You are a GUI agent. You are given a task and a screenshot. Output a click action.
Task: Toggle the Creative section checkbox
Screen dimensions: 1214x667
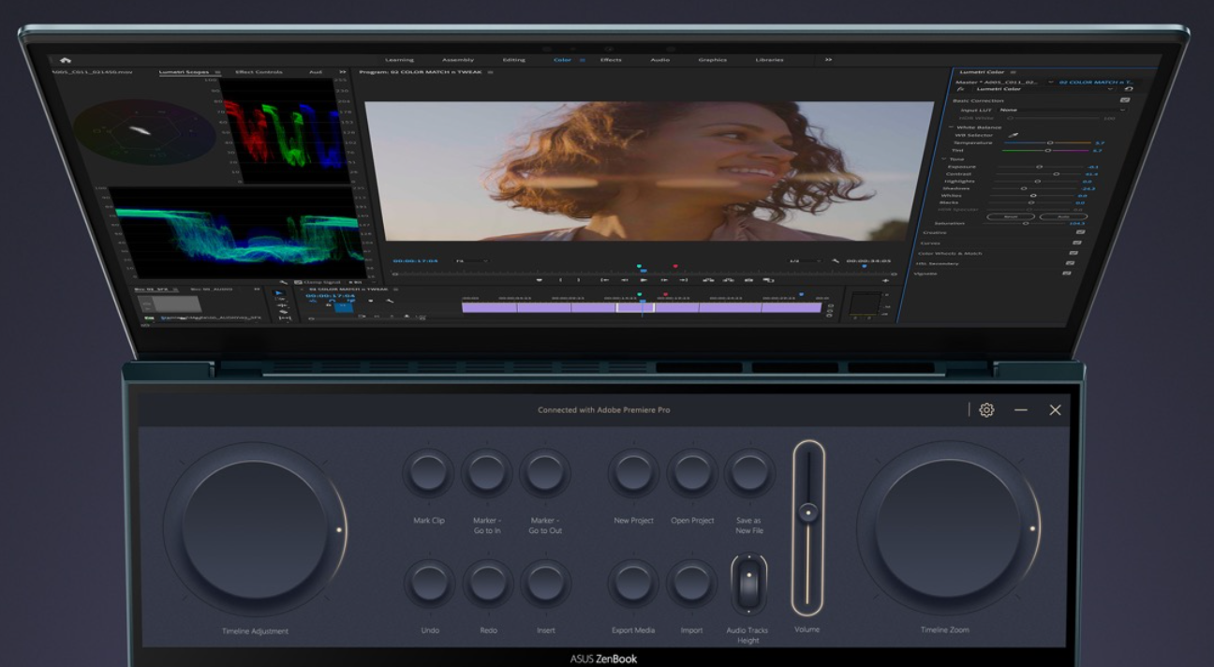click(1080, 232)
